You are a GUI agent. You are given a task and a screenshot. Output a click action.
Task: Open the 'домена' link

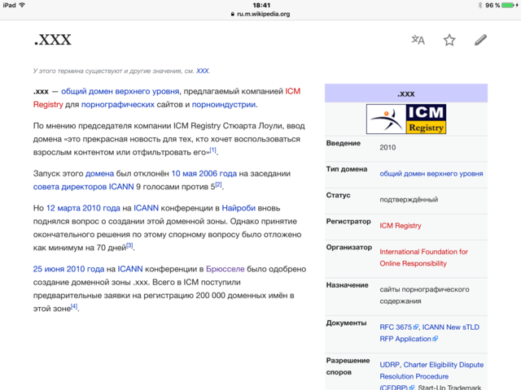point(99,173)
